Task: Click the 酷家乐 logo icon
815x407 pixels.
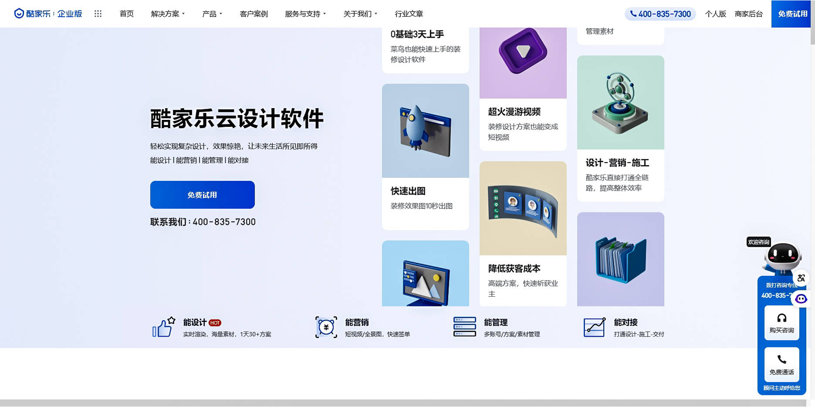Action: 19,14
